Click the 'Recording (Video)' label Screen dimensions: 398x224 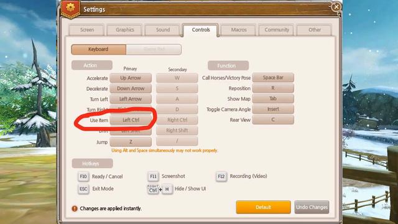(248, 176)
